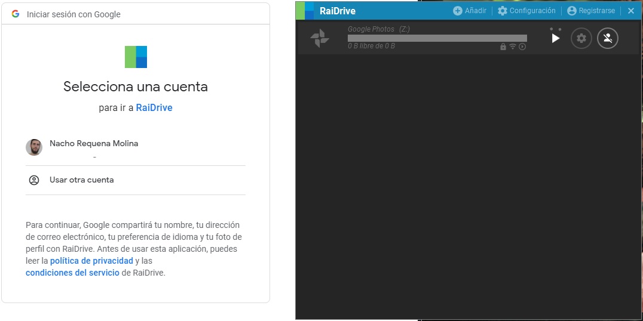Viewport: 643px width, 321px height.
Task: Open the RaiDrive link under Selecciona una cuenta
Action: pyautogui.click(x=154, y=107)
